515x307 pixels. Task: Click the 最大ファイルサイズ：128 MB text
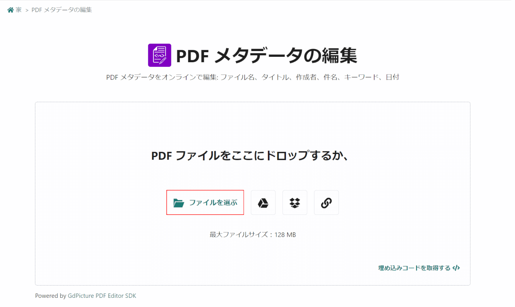click(253, 234)
